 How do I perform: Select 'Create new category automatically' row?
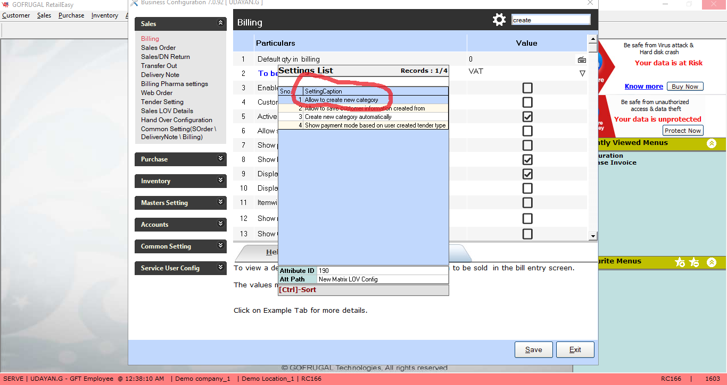(363, 117)
